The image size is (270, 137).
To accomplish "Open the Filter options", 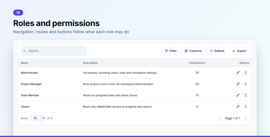I will point(171,51).
